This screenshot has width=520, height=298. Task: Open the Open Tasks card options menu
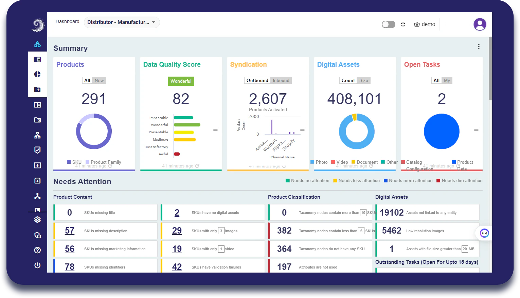476,129
